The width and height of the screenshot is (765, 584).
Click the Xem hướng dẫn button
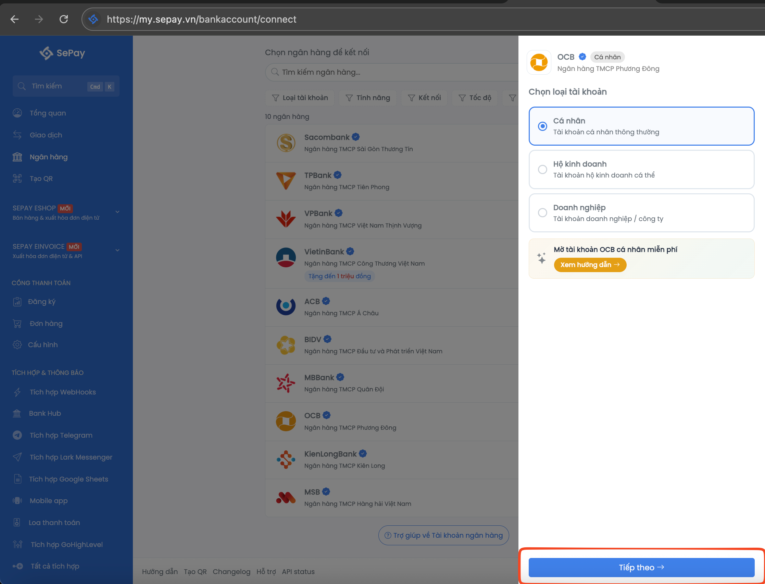click(590, 265)
